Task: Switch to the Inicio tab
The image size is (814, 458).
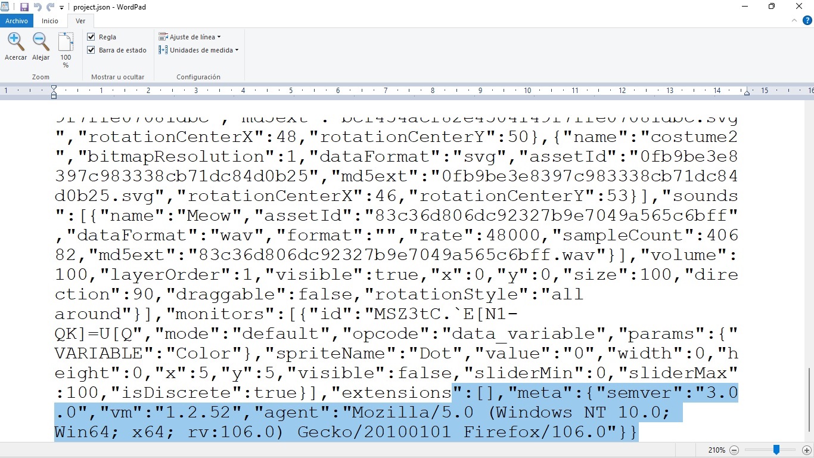Action: click(49, 20)
